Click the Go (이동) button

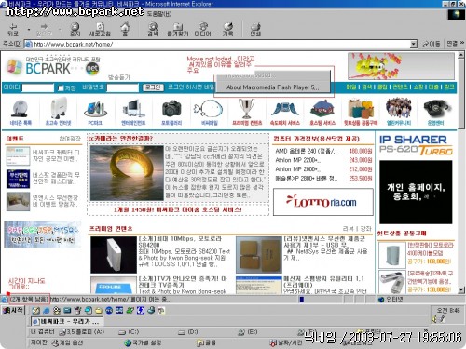coord(432,44)
